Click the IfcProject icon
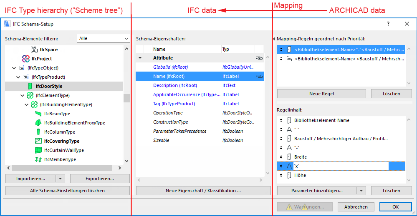 25,59
